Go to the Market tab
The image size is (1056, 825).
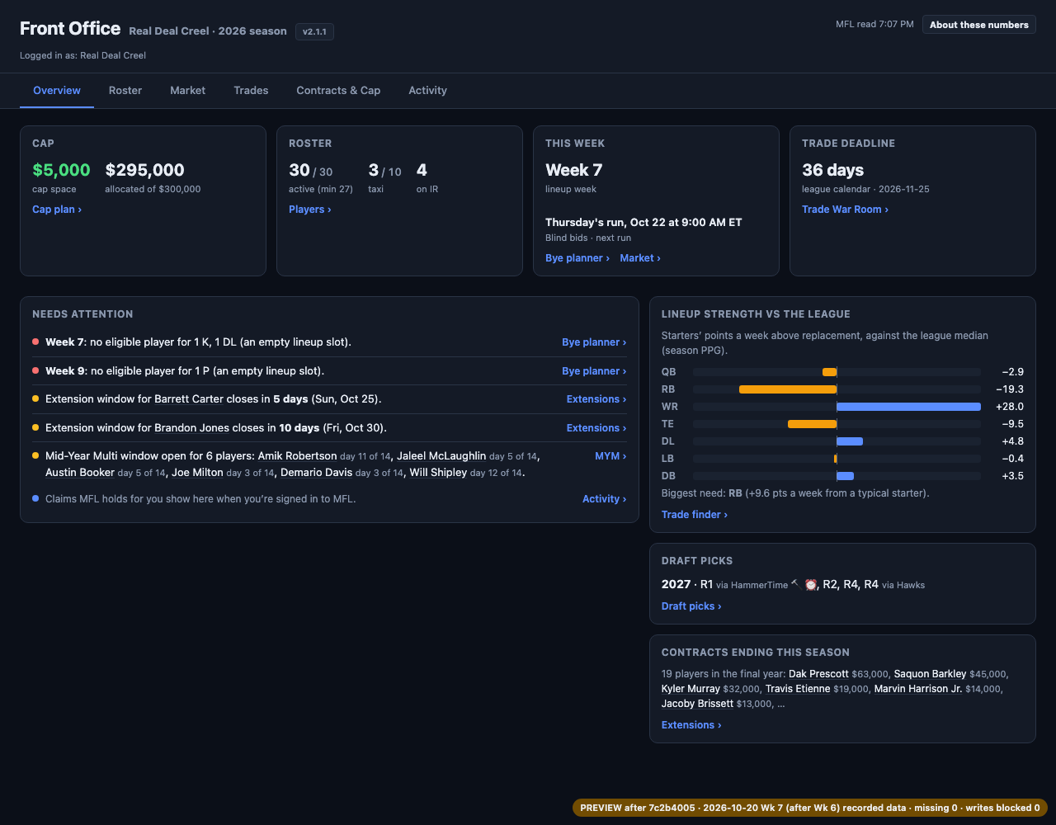coord(188,91)
